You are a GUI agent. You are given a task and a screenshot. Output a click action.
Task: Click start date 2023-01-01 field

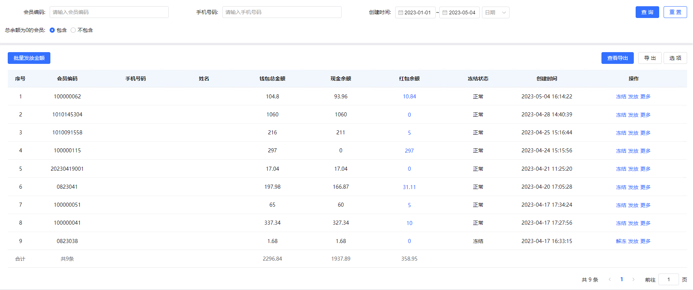(415, 12)
